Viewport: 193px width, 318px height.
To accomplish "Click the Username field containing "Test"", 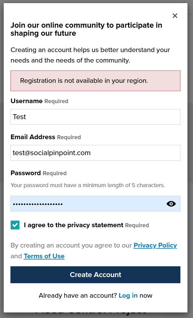I will pos(95,117).
